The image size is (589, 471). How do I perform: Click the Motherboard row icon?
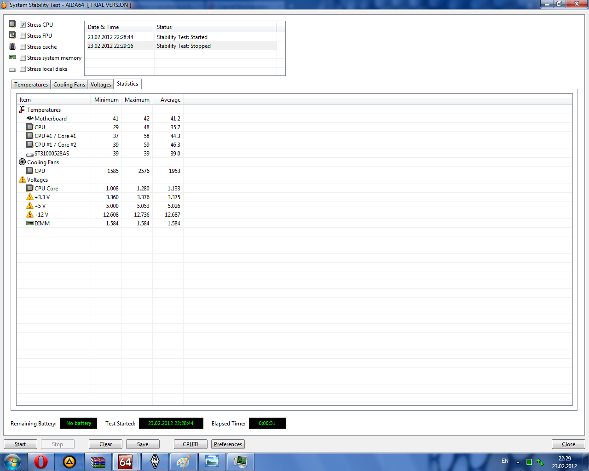click(30, 118)
